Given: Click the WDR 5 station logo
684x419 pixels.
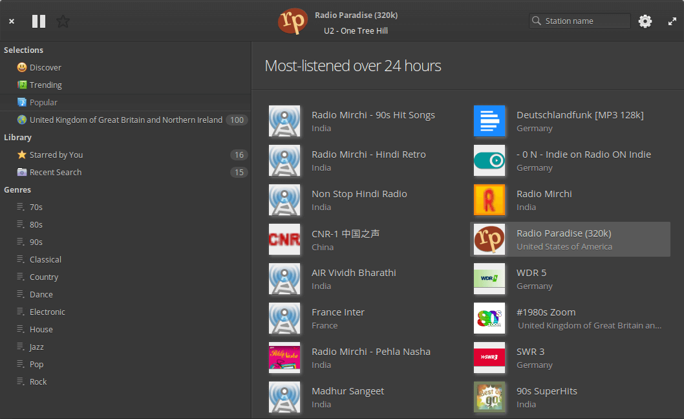Looking at the screenshot, I should click(x=489, y=279).
